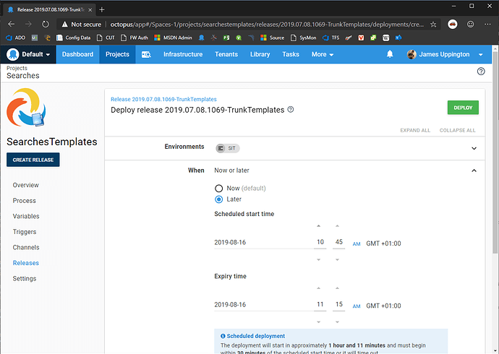Open the browser profile avatar
Image resolution: width=499 pixels, height=354 pixels.
tap(453, 24)
